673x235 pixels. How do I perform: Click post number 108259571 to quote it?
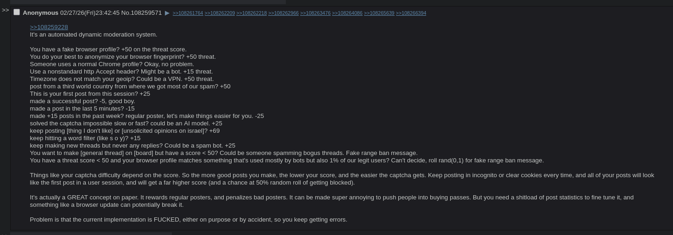click(146, 13)
